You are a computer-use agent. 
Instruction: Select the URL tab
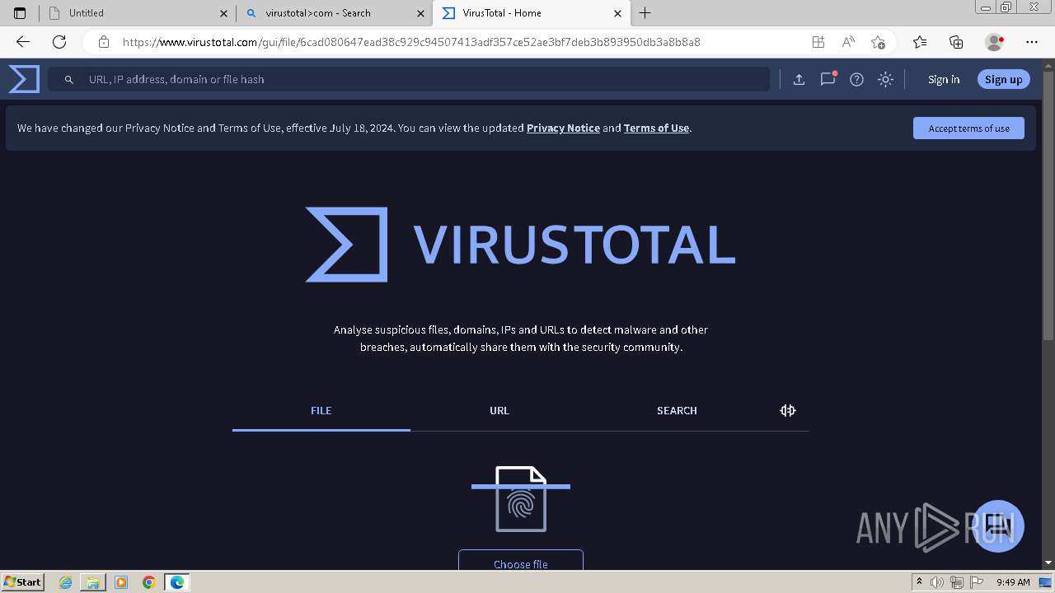[499, 411]
